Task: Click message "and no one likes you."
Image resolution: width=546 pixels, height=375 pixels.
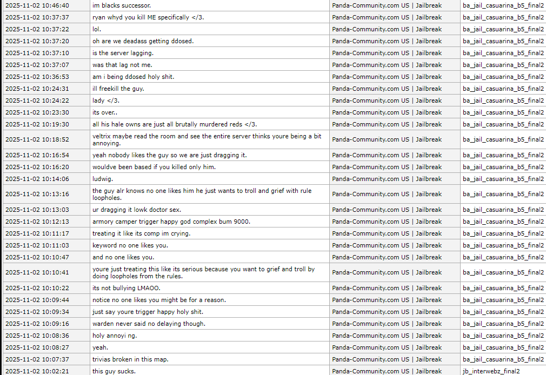Action: click(x=123, y=257)
